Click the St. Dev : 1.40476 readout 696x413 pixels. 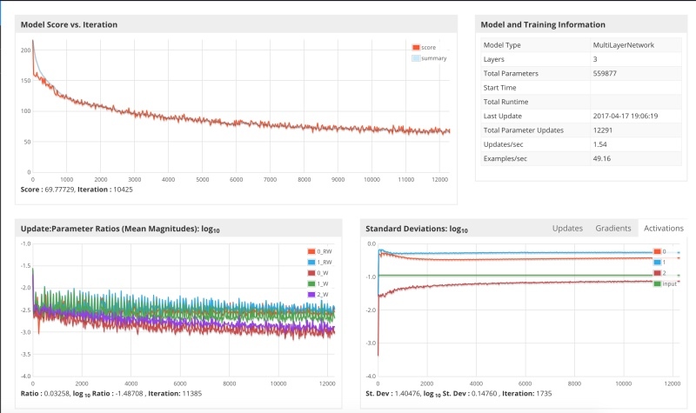(x=392, y=394)
